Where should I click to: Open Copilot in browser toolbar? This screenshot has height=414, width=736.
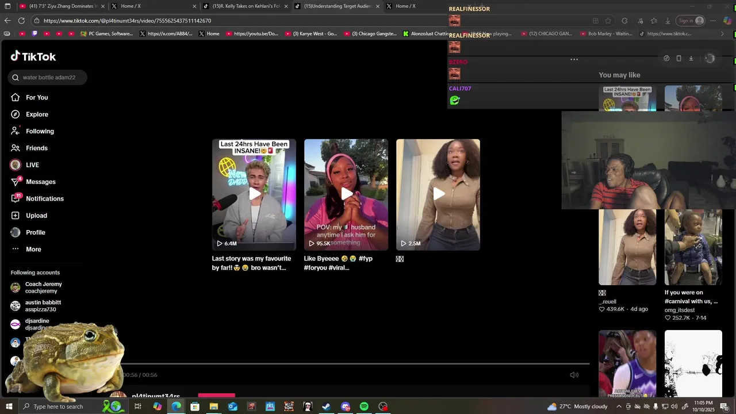(727, 21)
